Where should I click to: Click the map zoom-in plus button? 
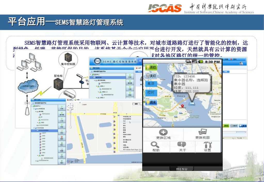(70, 110)
